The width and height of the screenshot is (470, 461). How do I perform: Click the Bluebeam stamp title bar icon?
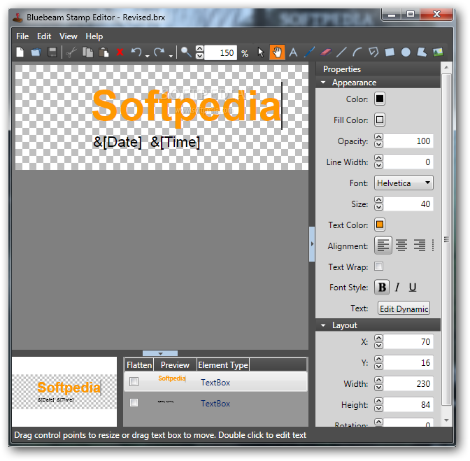[17, 17]
